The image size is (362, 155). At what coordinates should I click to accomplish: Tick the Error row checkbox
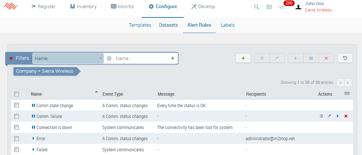(x=16, y=139)
